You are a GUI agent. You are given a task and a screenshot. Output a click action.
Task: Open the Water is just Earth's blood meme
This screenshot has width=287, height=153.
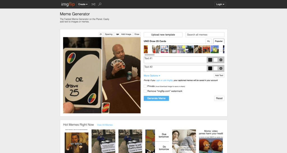tap(130, 141)
